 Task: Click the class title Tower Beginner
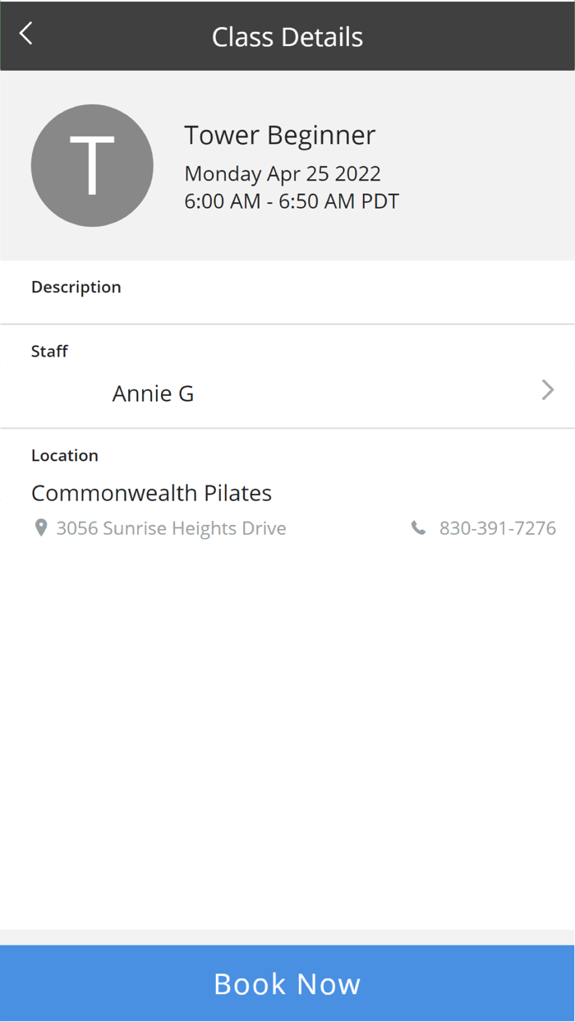coord(279,135)
